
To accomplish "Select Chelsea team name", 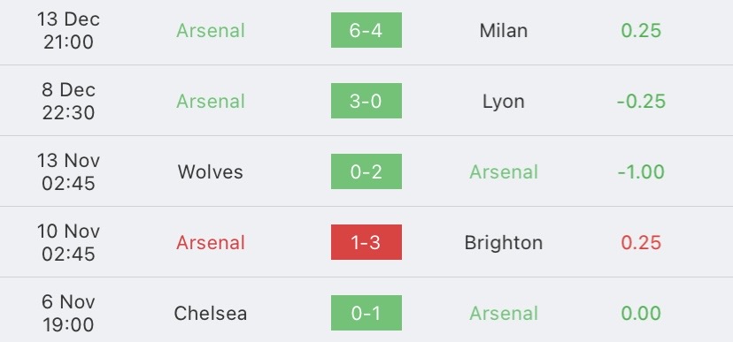I will point(211,314).
